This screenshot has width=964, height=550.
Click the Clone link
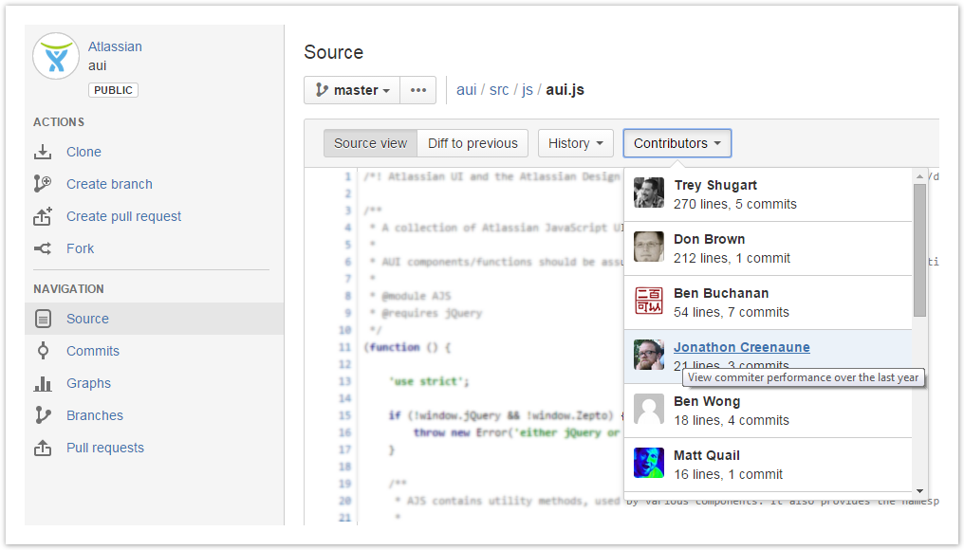pyautogui.click(x=83, y=152)
